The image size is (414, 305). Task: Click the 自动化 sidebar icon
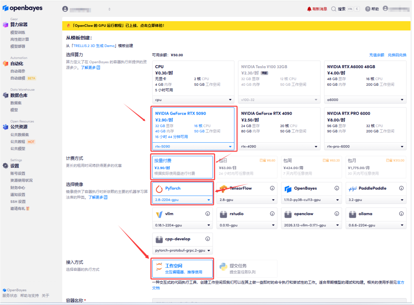[6, 64]
